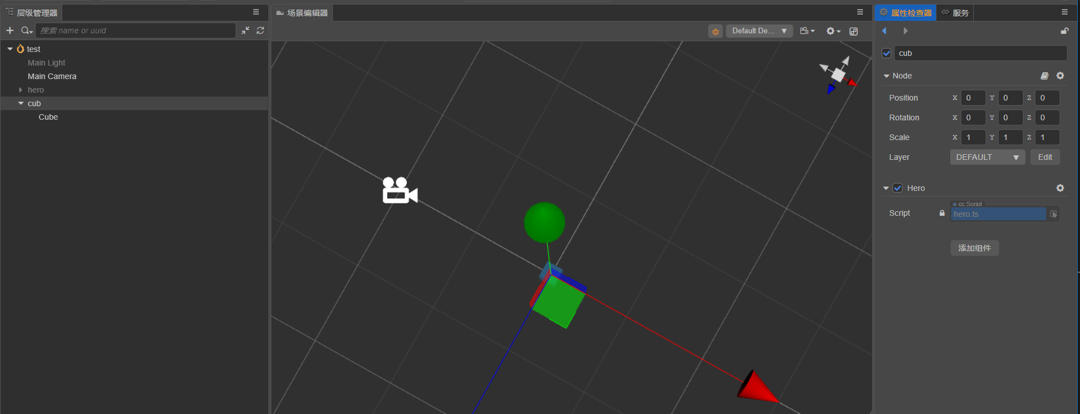The width and height of the screenshot is (1080, 414).
Task: Open the scene camera options icon
Action: (x=807, y=31)
